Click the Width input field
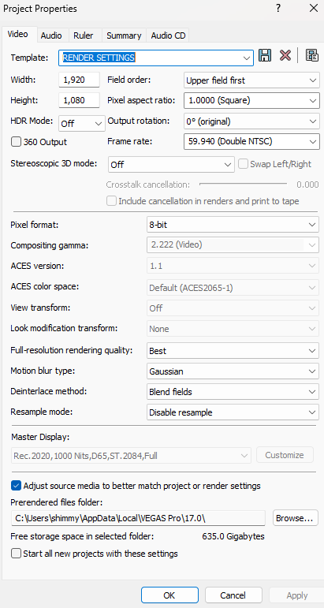 tap(79, 80)
